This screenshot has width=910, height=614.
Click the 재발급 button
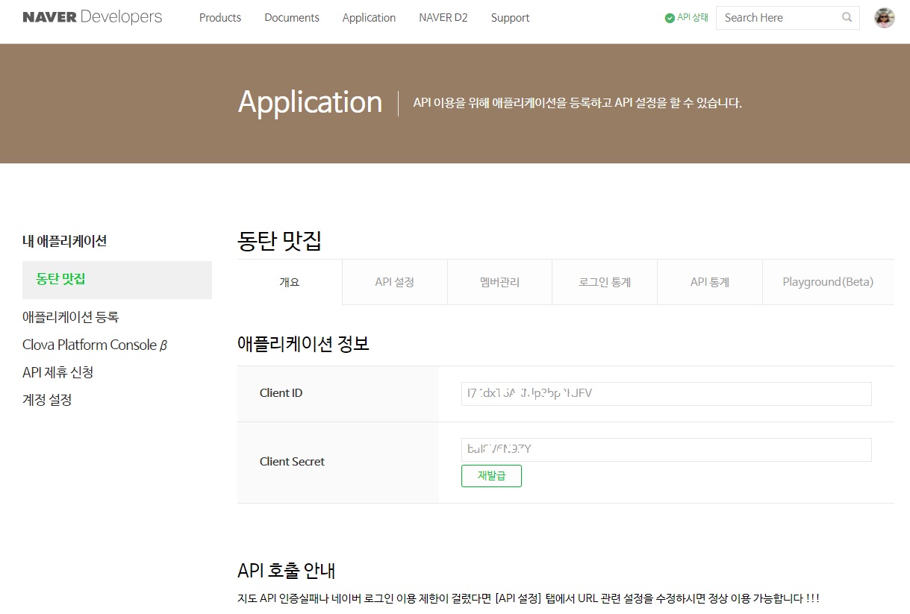(x=491, y=476)
